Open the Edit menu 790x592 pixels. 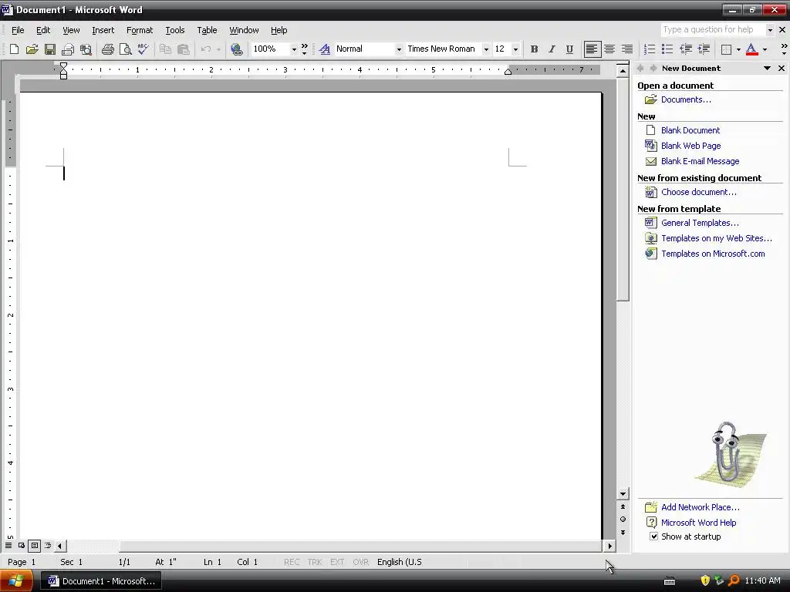tap(43, 30)
